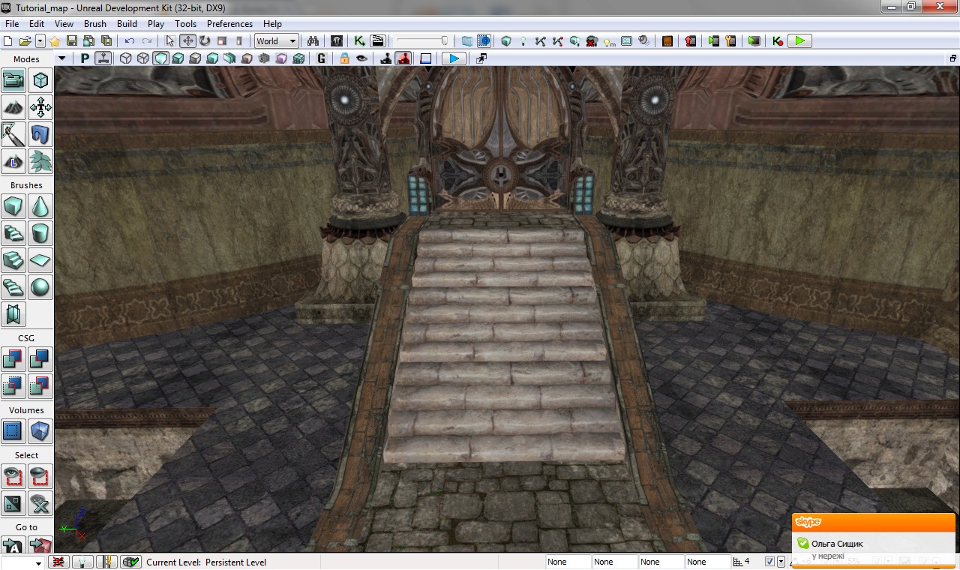Click the Skype notification popup

tap(874, 541)
